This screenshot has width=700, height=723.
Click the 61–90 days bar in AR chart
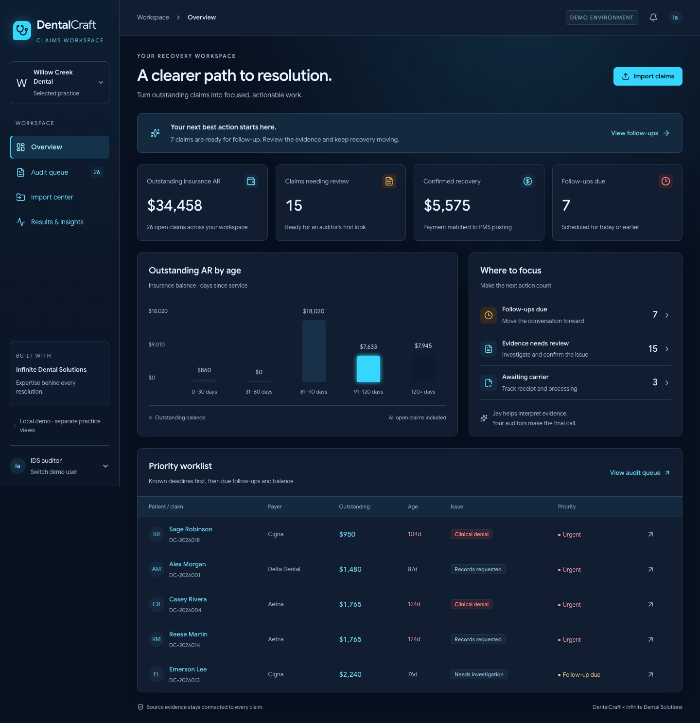point(314,351)
